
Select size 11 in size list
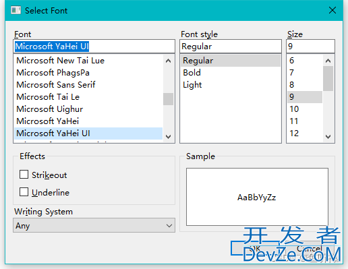[x=305, y=121]
